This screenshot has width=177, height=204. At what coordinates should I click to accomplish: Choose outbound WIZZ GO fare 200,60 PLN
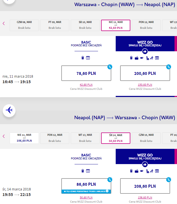coord(145,73)
